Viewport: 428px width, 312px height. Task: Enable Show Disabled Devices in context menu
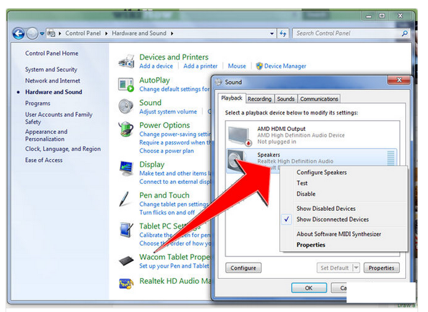326,208
